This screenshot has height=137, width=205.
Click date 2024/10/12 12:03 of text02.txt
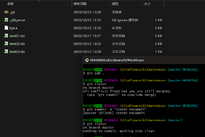[x=87, y=44]
